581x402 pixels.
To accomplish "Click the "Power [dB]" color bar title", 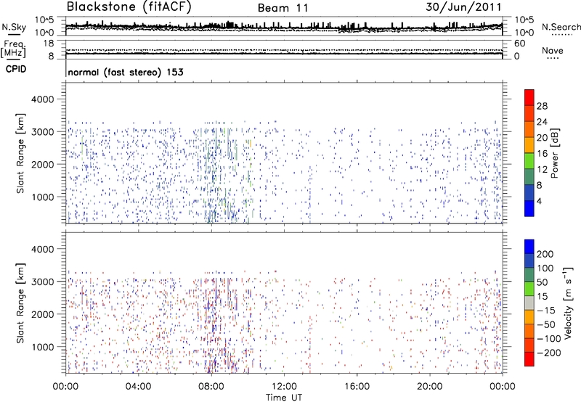I will [555, 153].
